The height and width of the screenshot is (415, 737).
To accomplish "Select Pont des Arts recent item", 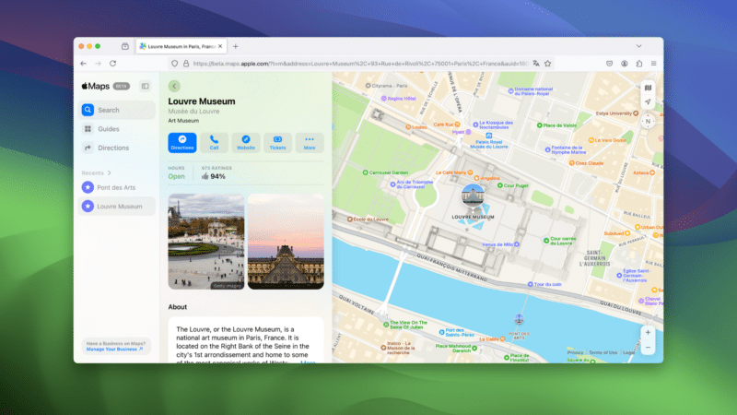I will point(118,187).
